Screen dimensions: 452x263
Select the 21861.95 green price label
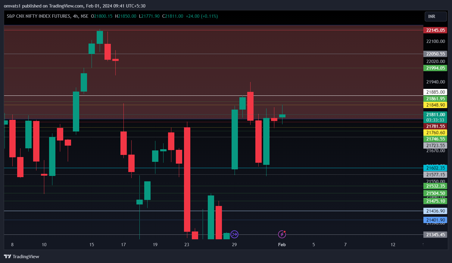tap(435, 99)
